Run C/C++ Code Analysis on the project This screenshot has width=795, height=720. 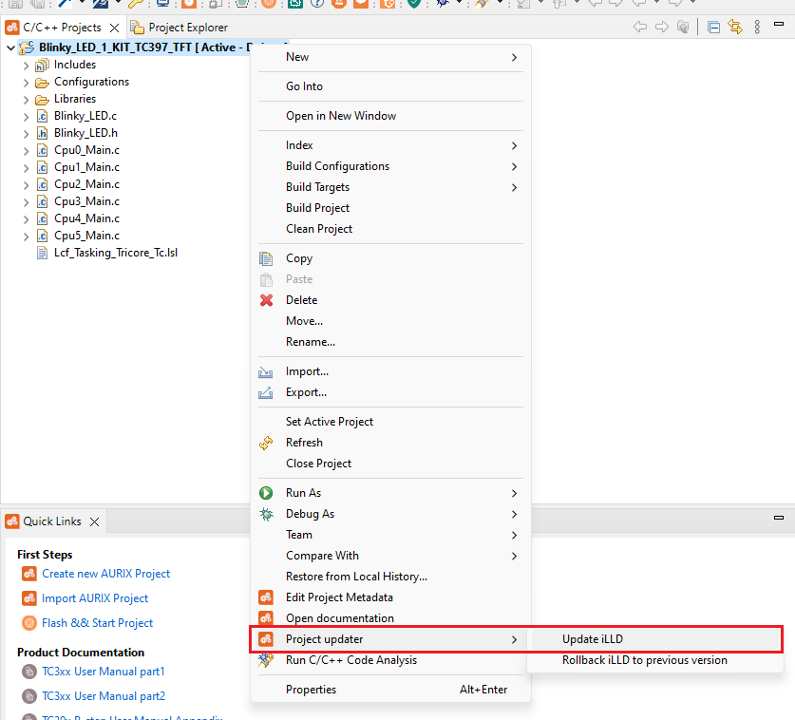point(350,660)
